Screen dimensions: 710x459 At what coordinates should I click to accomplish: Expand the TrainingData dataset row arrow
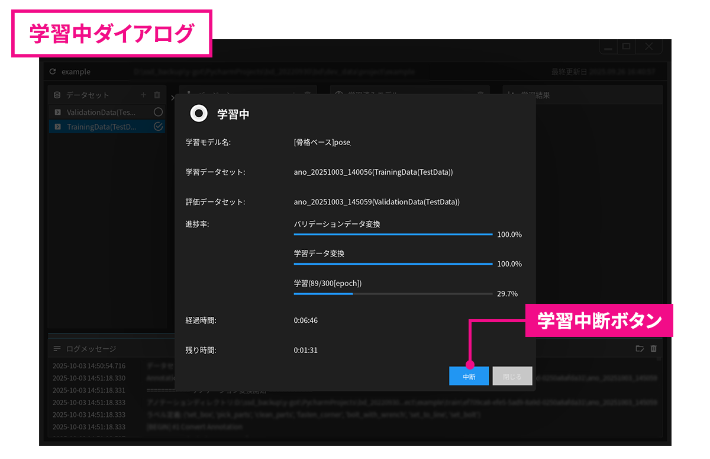57,127
